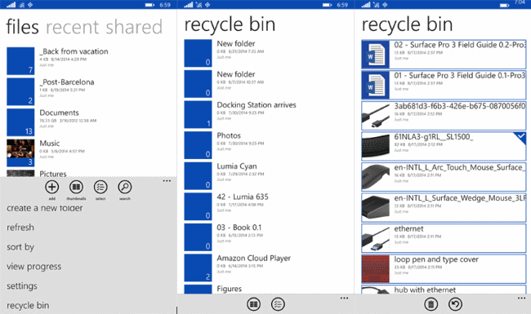
Task: Open ellipsis menu in middle recycle bin
Action: pyautogui.click(x=344, y=299)
